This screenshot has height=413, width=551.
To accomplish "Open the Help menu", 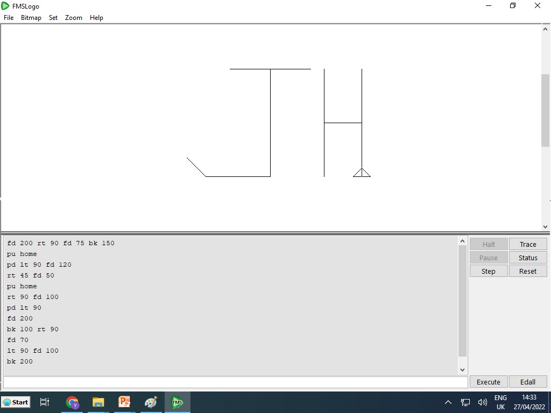I will [x=96, y=18].
